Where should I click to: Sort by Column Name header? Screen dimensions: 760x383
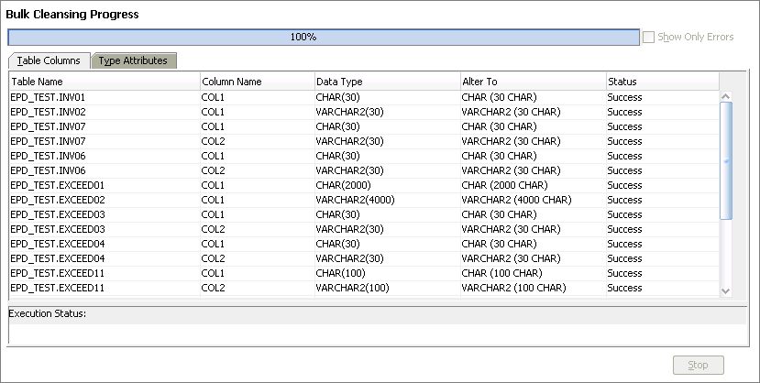coord(256,82)
